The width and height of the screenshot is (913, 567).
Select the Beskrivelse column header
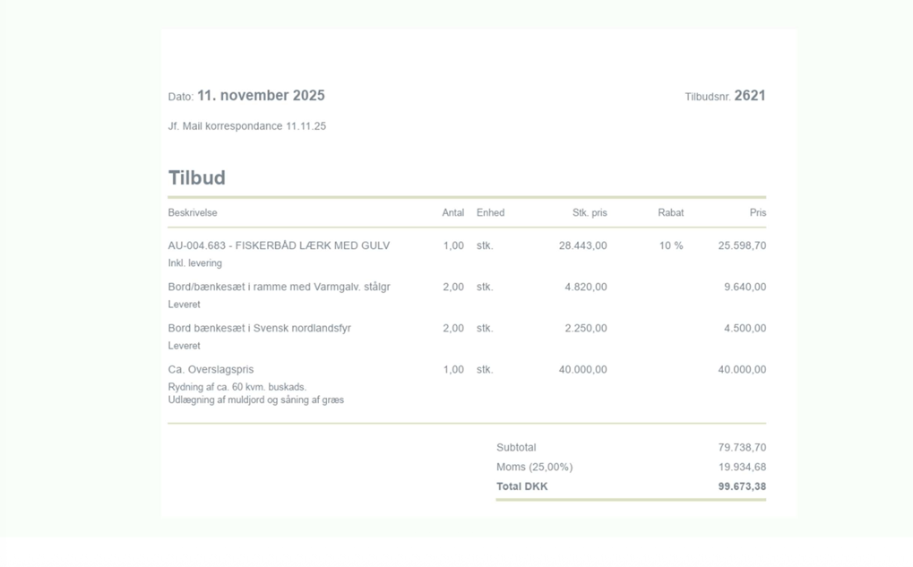pos(193,213)
